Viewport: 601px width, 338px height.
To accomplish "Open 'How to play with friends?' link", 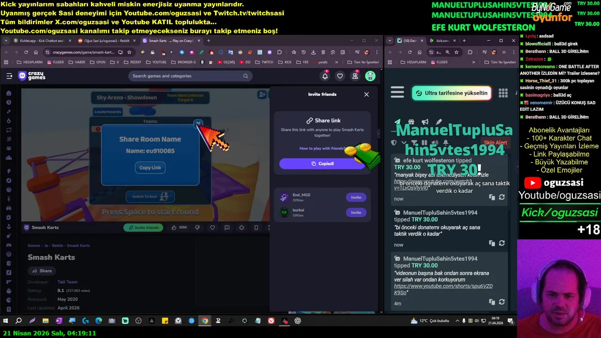I will [x=322, y=148].
